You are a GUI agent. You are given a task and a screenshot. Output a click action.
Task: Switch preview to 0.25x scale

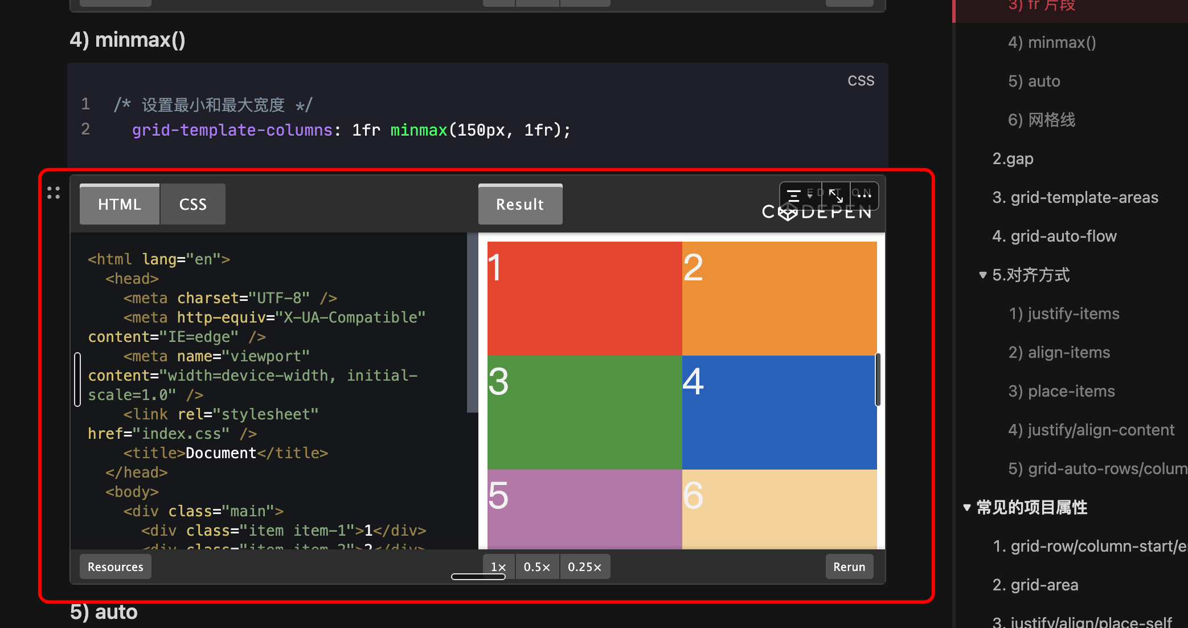pyautogui.click(x=585, y=566)
